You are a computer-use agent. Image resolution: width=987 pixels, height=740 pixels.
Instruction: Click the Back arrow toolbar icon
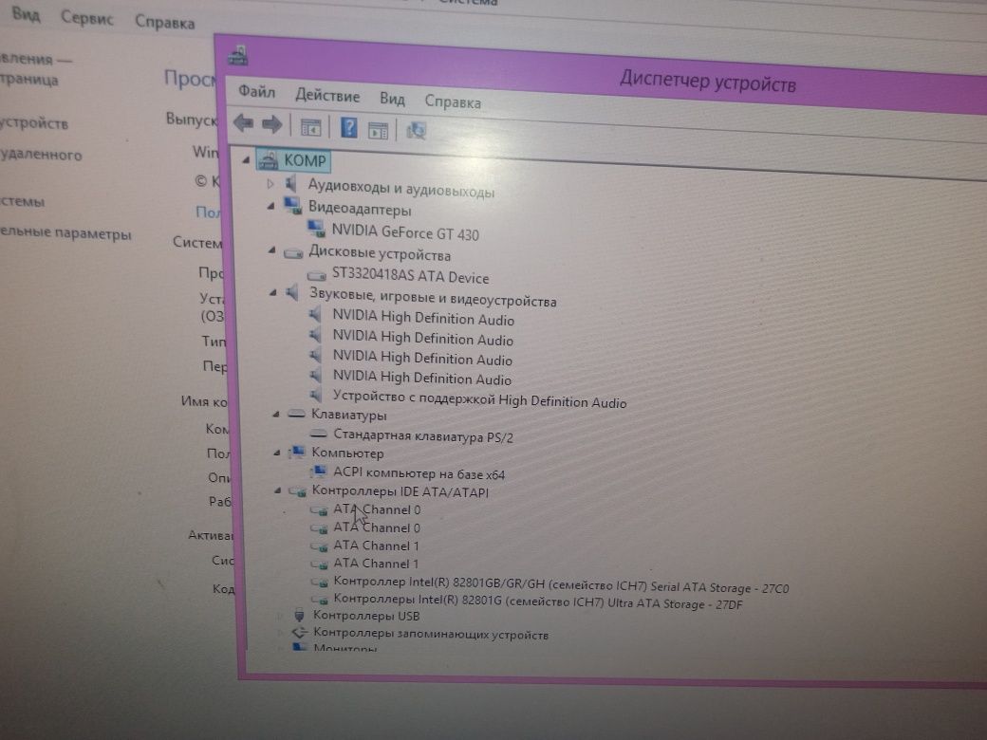(x=243, y=122)
